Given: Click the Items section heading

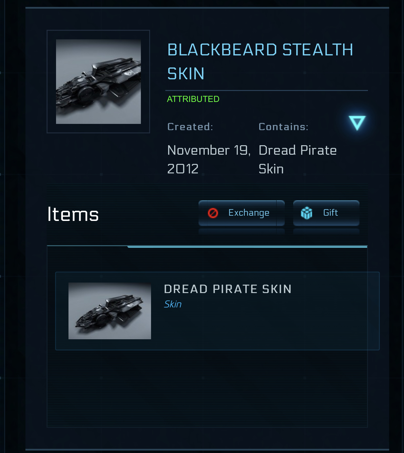Looking at the screenshot, I should (73, 214).
